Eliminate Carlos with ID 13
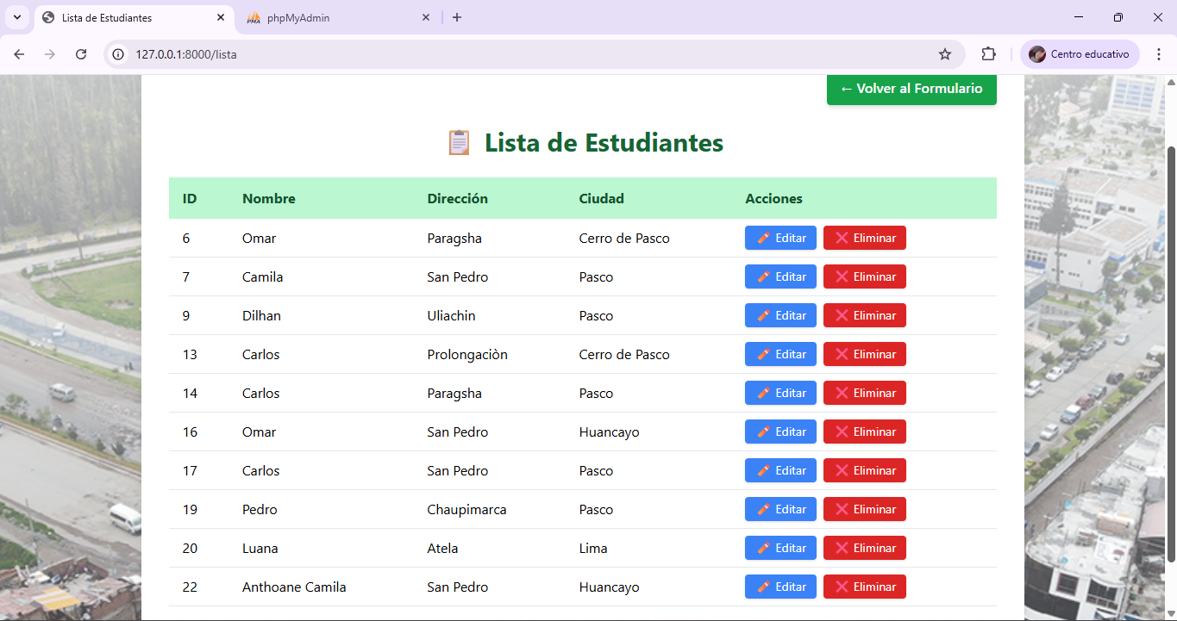 coord(865,354)
